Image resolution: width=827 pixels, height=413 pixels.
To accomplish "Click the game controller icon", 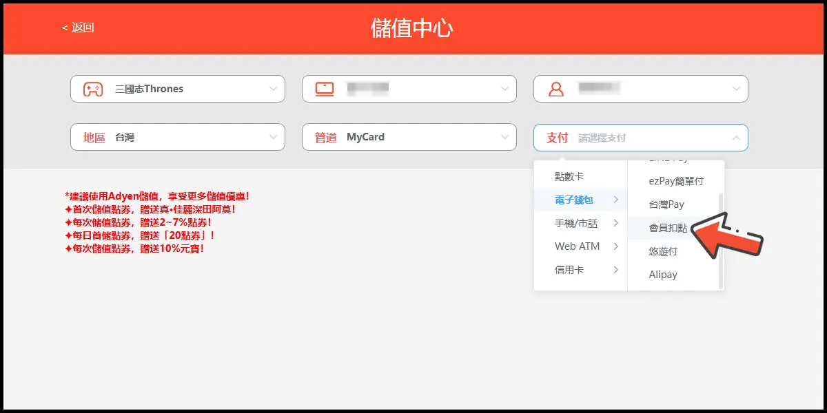I will tap(93, 89).
